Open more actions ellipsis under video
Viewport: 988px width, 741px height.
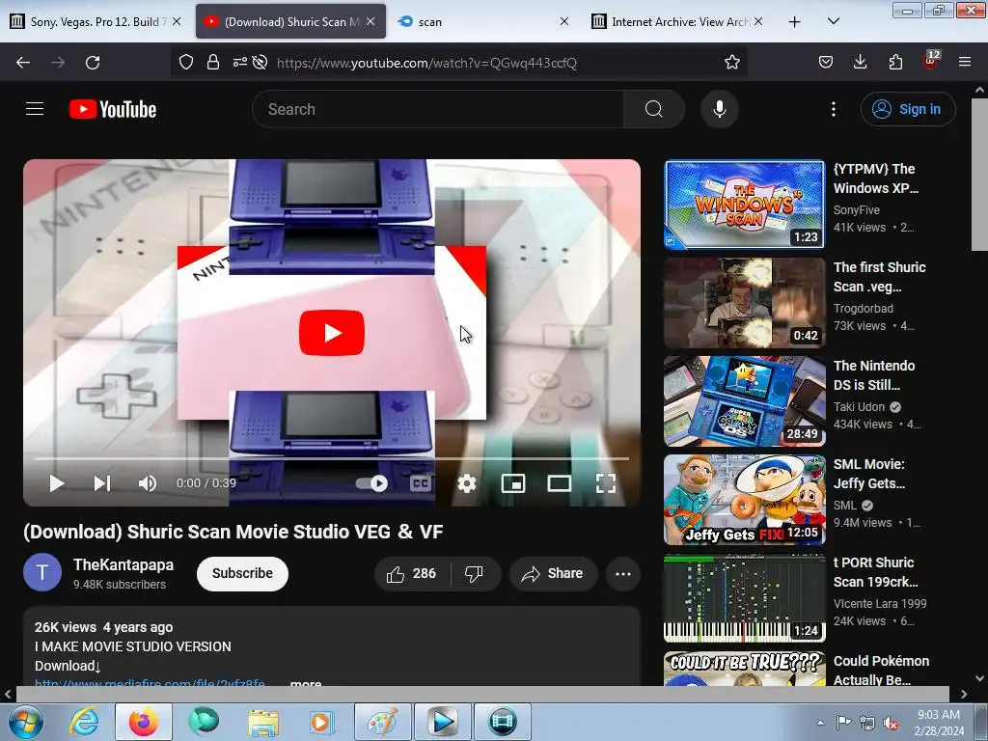[623, 573]
